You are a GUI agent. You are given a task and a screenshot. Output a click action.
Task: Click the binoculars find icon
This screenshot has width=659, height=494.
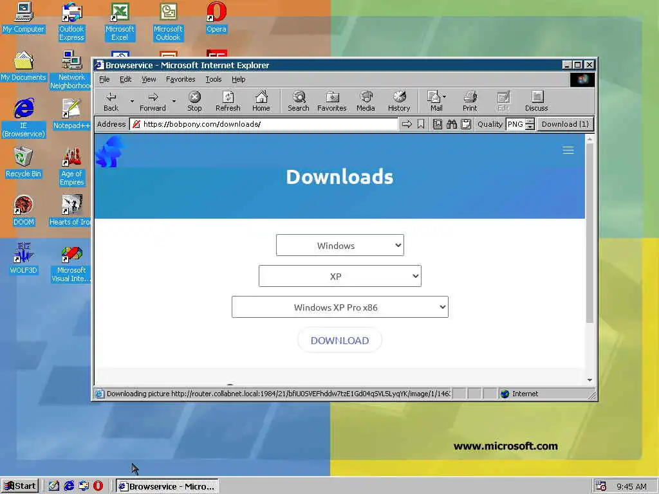click(x=452, y=124)
